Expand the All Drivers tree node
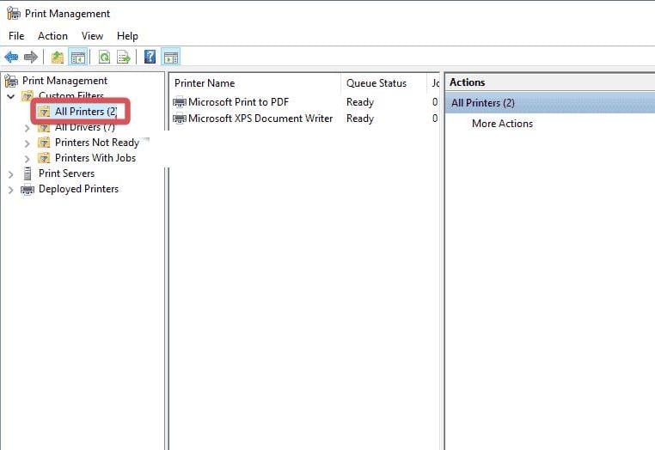This screenshot has height=450, width=655. (28, 128)
